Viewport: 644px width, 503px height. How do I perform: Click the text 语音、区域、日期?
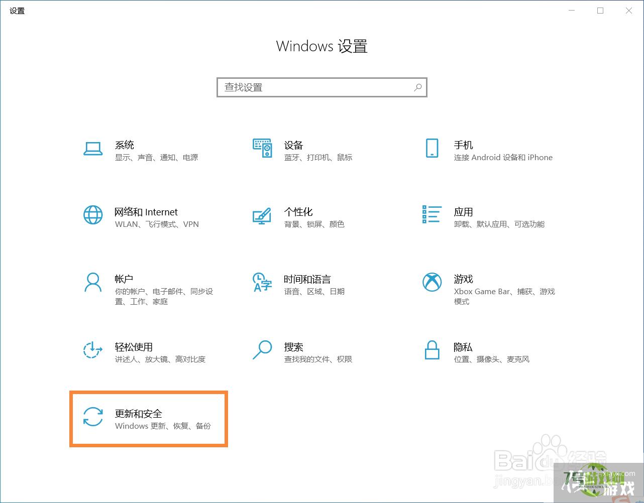pos(314,292)
